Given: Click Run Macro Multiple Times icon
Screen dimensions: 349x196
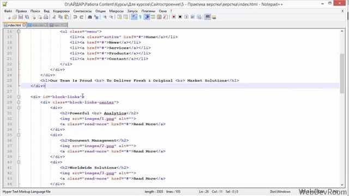Looking at the screenshot, I should coord(192,17).
